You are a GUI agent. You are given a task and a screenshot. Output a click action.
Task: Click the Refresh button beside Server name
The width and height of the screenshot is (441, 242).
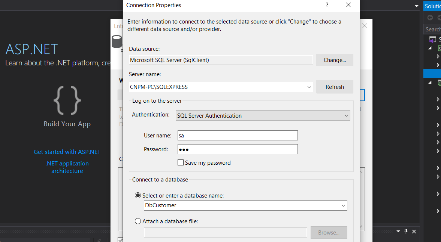[x=335, y=87]
